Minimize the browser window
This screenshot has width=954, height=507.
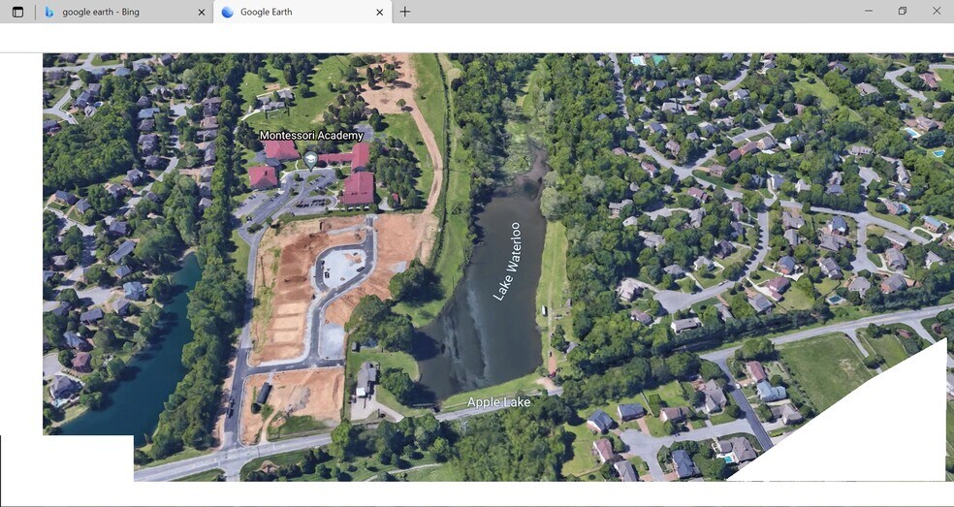(x=867, y=11)
